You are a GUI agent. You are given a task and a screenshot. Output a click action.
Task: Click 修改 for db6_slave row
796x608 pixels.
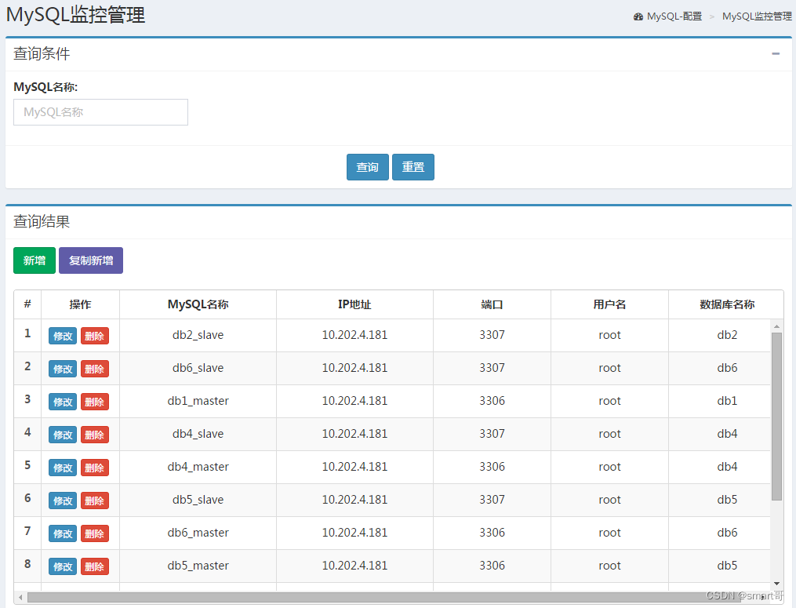(x=63, y=369)
